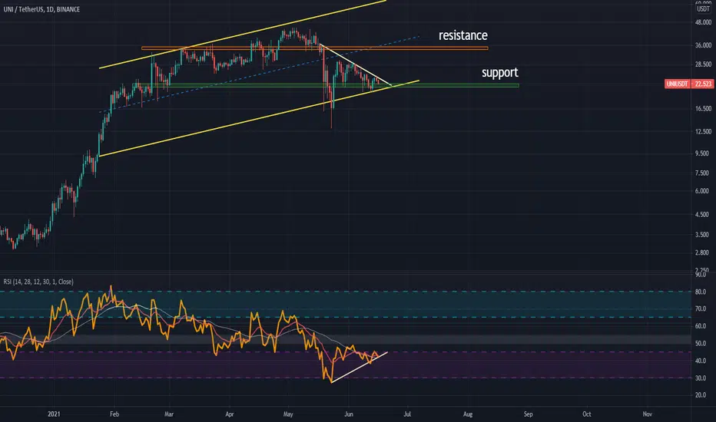Viewport: 716px width, 422px height.
Task: Click the Mar label on time axis
Action: (169, 414)
